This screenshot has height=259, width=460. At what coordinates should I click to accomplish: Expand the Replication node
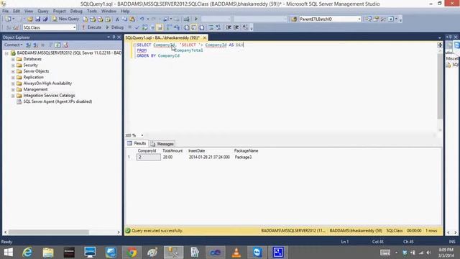pos(13,77)
